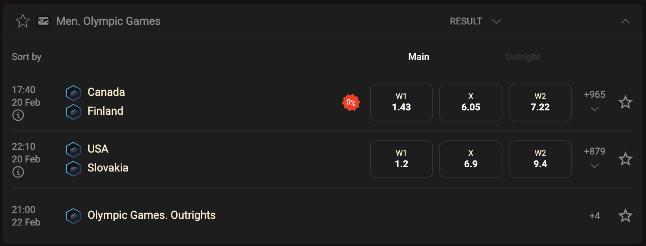The image size is (646, 246).
Task: Open the info icon for the USA match
Action: (18, 172)
